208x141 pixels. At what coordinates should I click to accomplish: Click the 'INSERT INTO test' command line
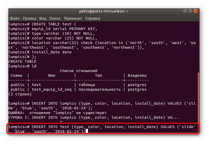102,129
